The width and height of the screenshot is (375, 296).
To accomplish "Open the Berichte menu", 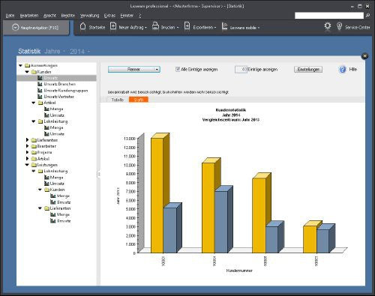I will (68, 16).
